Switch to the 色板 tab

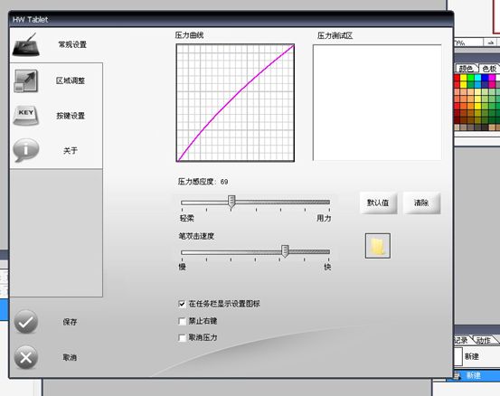pyautogui.click(x=489, y=69)
